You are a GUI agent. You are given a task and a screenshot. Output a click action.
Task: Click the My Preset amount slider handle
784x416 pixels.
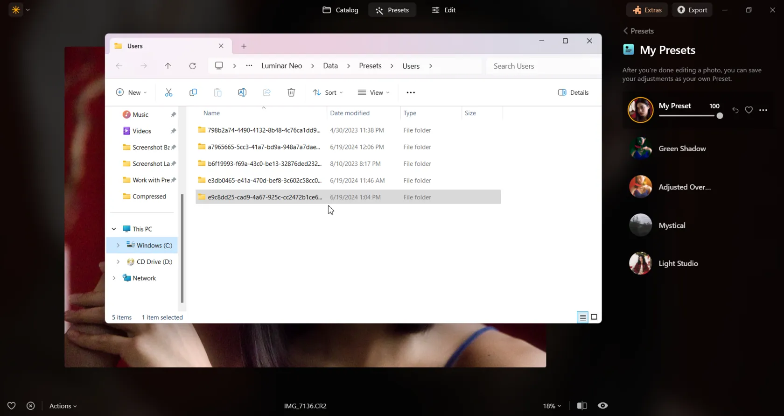coord(720,116)
